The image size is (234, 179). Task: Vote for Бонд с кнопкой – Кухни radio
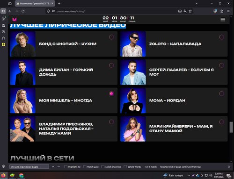[111, 37]
